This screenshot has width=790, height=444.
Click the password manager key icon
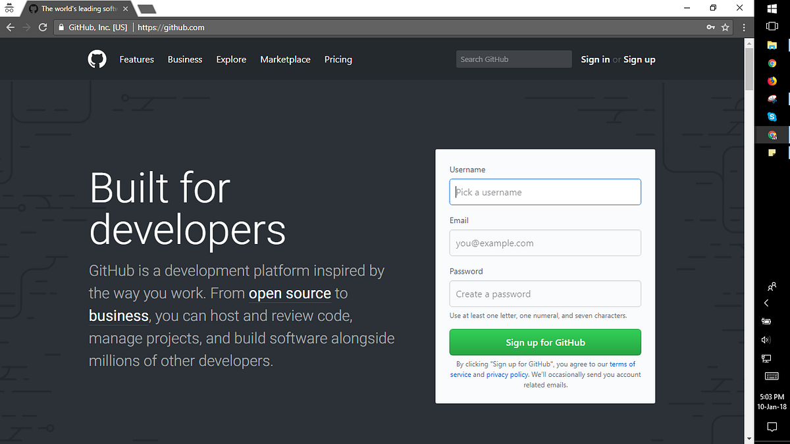710,27
